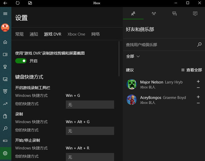205x161 pixels.
Task: Open the Store bag icon
Action: tap(5, 116)
